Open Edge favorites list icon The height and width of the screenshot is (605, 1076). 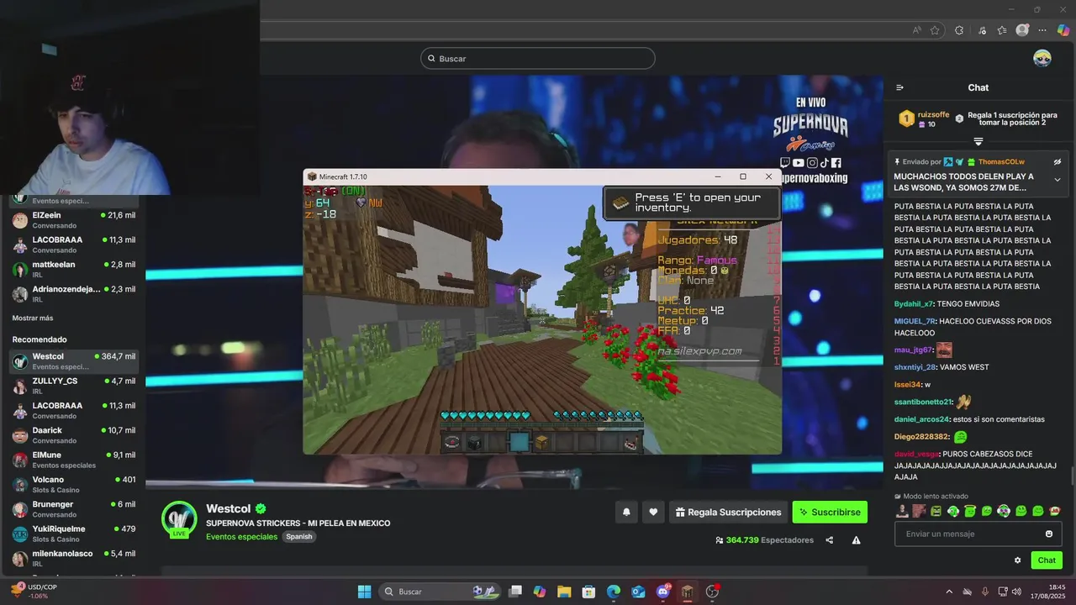point(1002,30)
